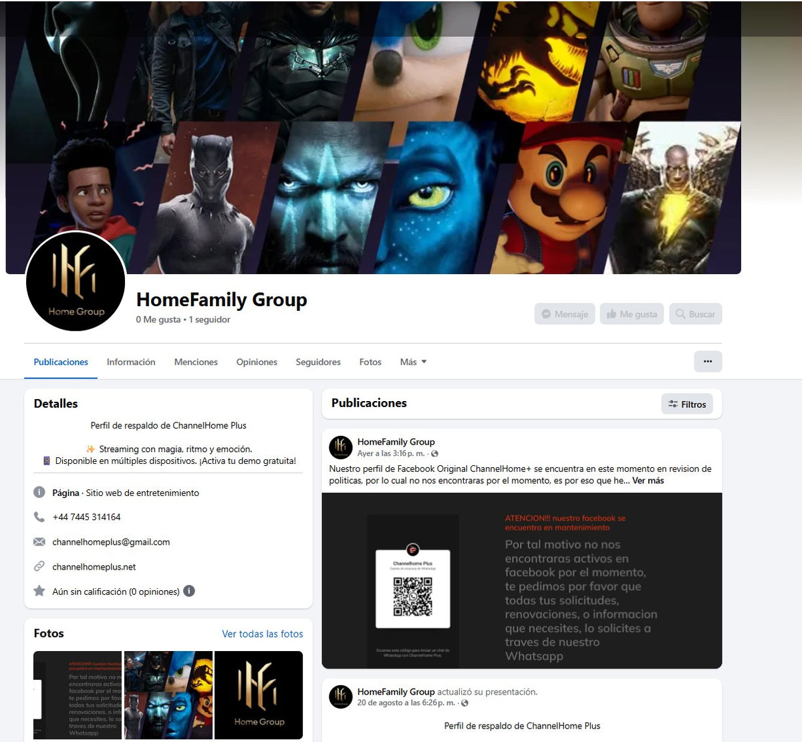
Task: Open the HomeFamily Group profile picture
Action: pyautogui.click(x=76, y=281)
